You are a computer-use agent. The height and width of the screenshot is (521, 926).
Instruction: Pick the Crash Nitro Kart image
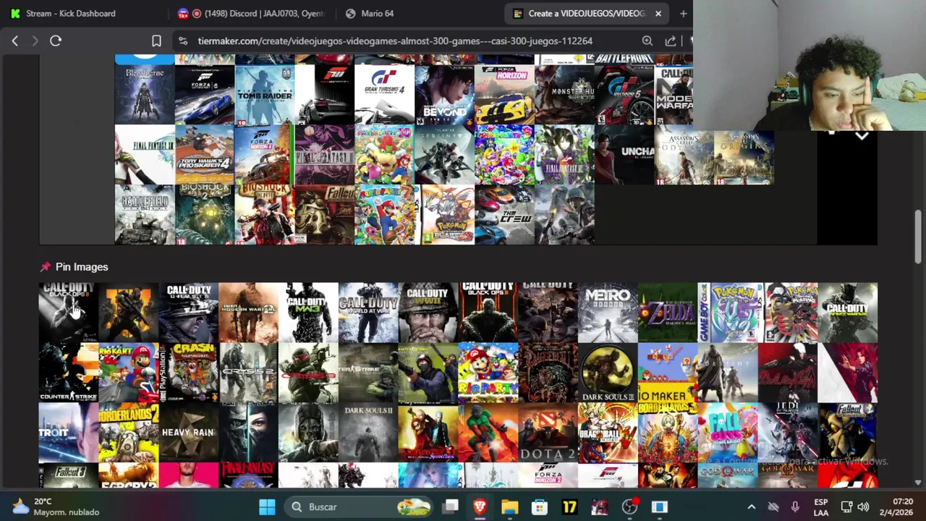click(x=188, y=373)
